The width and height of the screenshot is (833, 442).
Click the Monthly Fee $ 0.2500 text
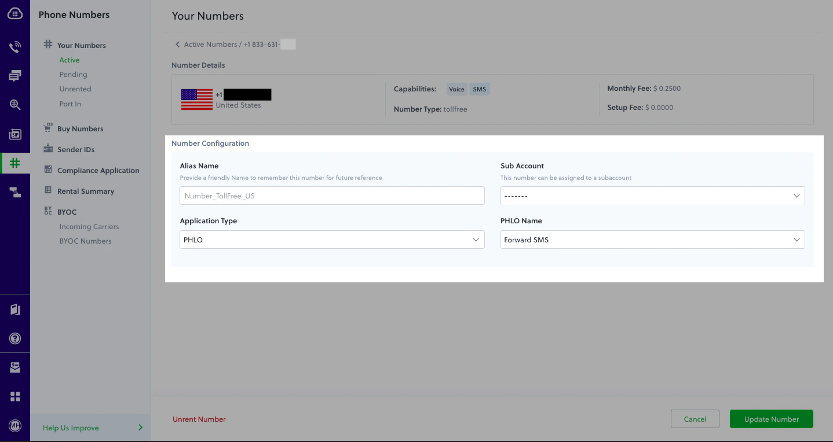click(644, 89)
